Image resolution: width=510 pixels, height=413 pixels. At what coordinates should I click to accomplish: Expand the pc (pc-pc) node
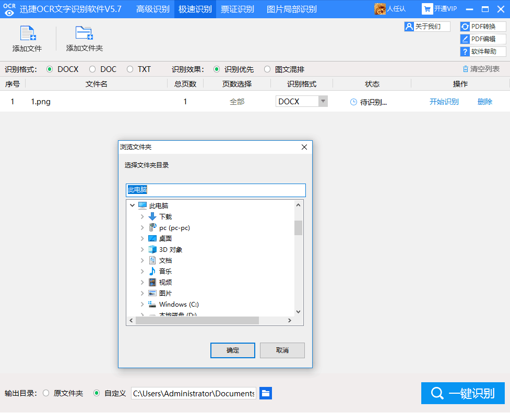(142, 228)
